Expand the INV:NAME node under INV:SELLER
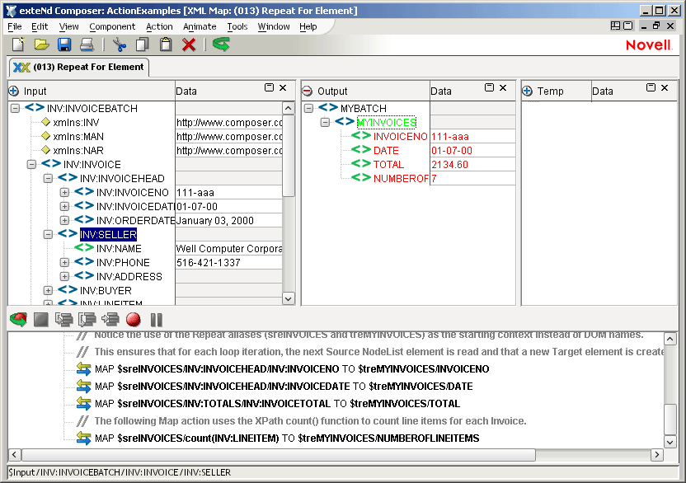This screenshot has width=686, height=483. [63, 248]
